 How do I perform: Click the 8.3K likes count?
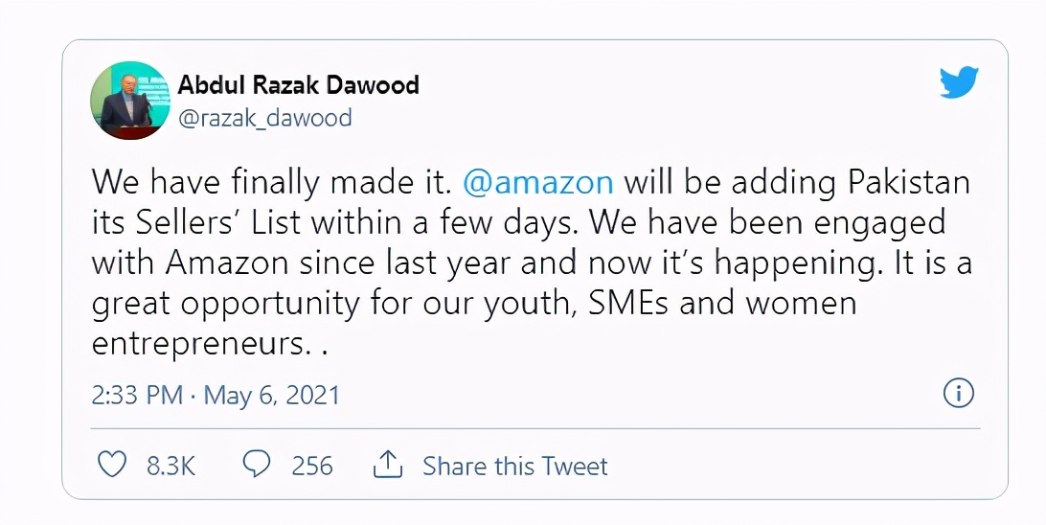(x=171, y=467)
